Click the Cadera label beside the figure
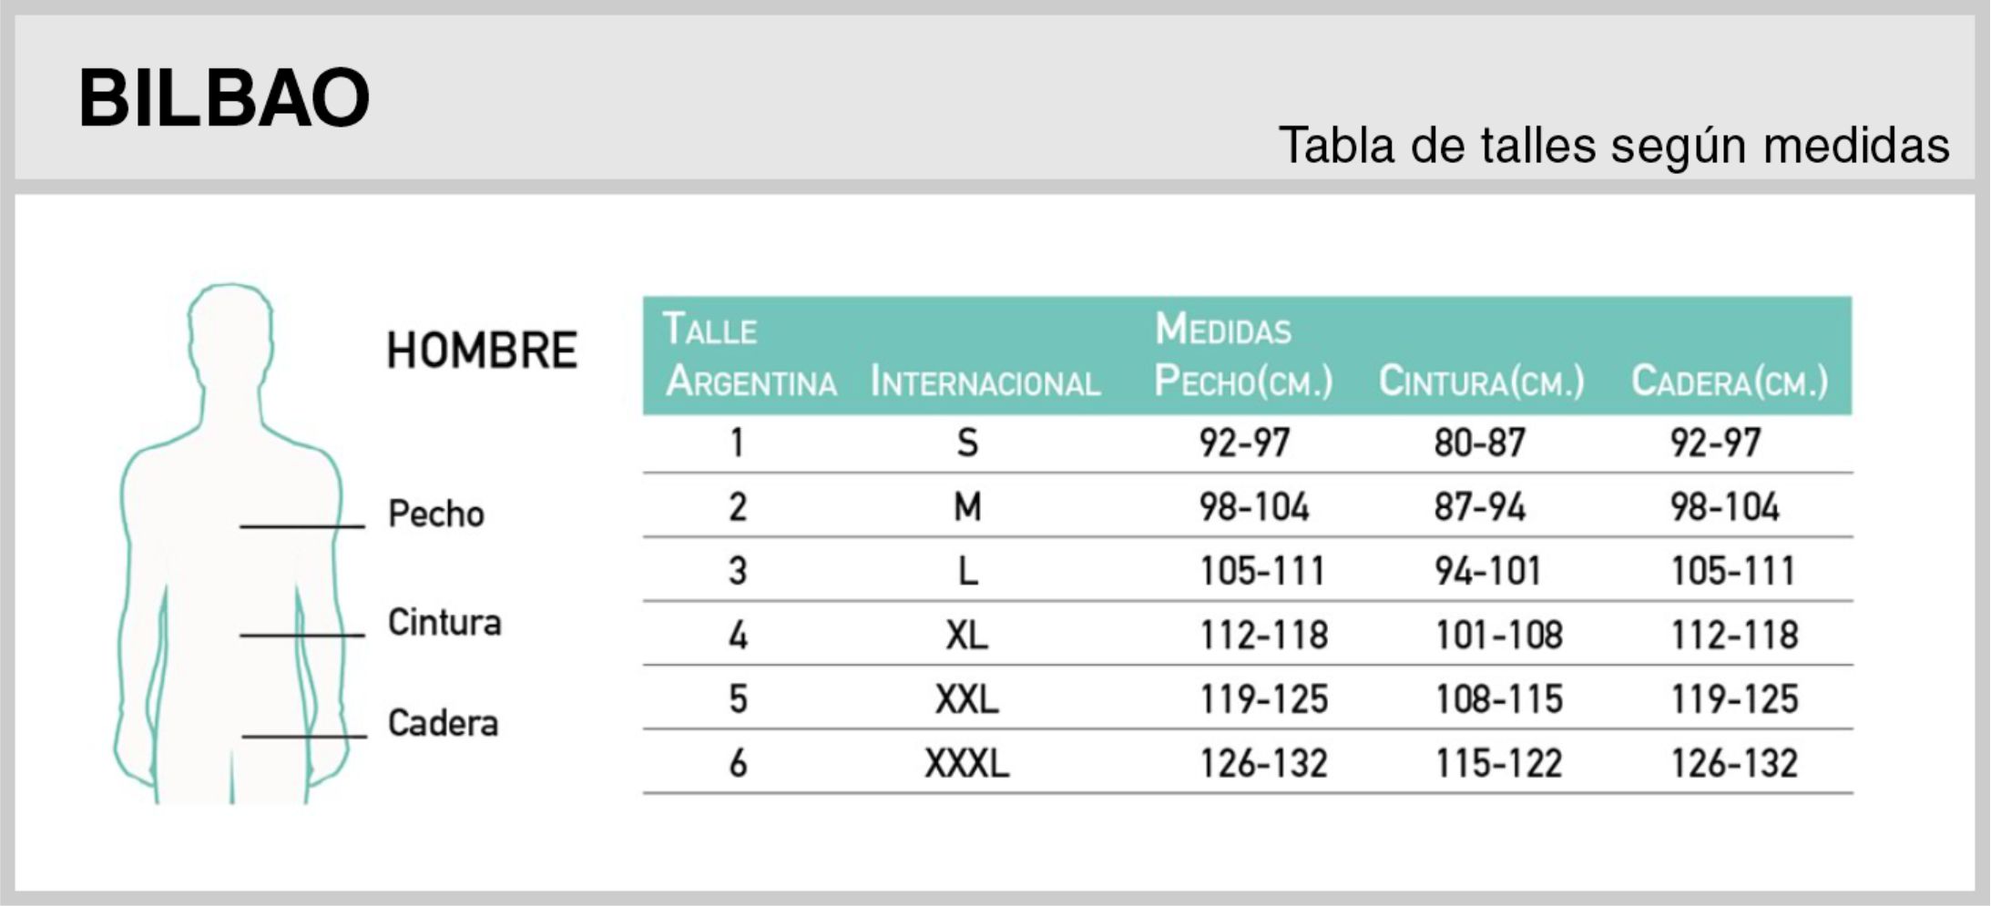This screenshot has width=1991, height=906. pos(443,724)
